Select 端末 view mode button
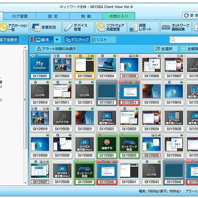The width and height of the screenshot is (198, 198). coord(44,40)
